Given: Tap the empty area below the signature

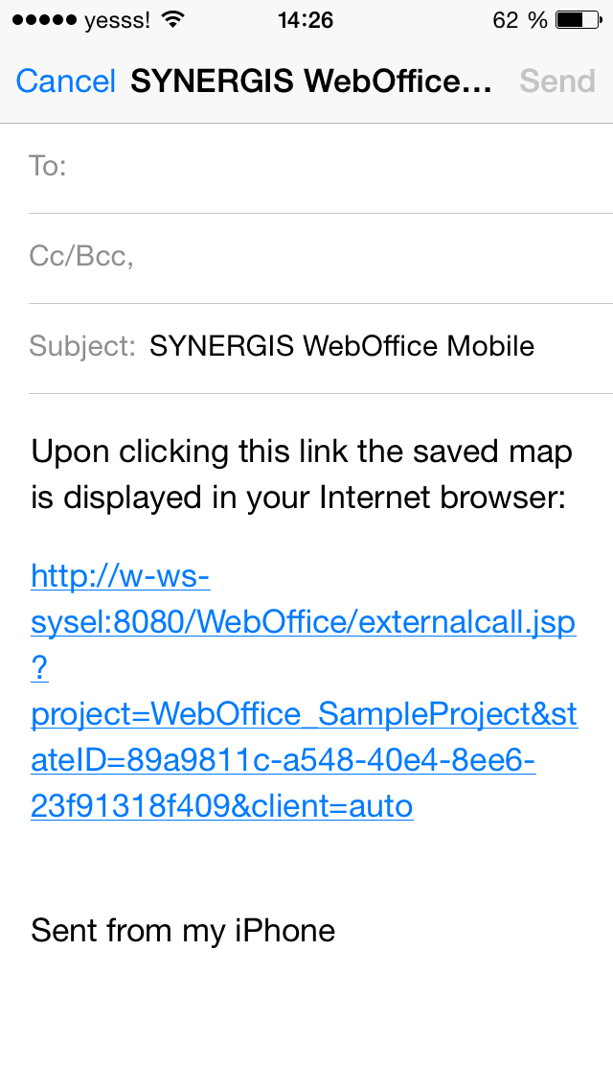Looking at the screenshot, I should pyautogui.click(x=306, y=1026).
